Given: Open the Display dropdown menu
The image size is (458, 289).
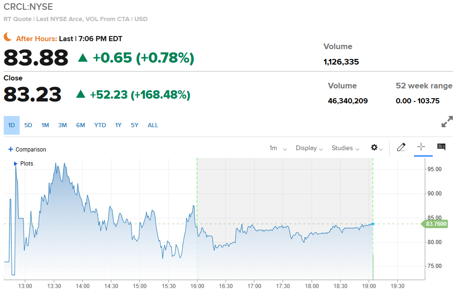Looking at the screenshot, I should (309, 148).
